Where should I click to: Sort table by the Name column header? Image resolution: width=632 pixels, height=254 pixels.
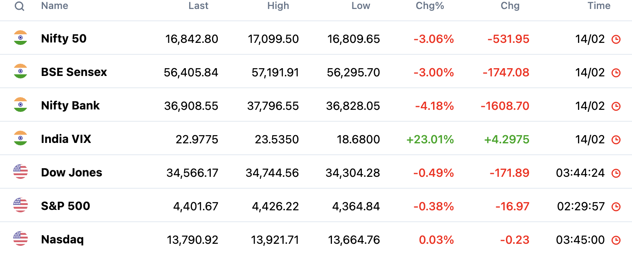pyautogui.click(x=54, y=6)
